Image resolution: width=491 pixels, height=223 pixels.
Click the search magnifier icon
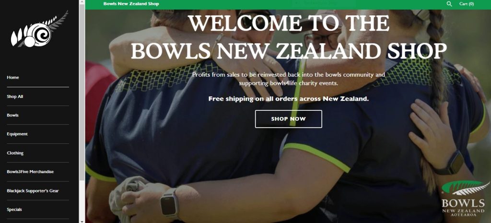(x=449, y=4)
